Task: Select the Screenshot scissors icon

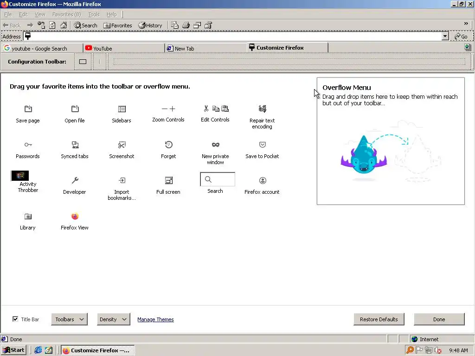Action: coord(122,145)
